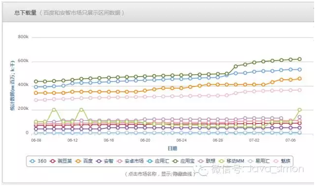Click the 07-02 date label
This screenshot has width=317, height=186.
pos(254,140)
